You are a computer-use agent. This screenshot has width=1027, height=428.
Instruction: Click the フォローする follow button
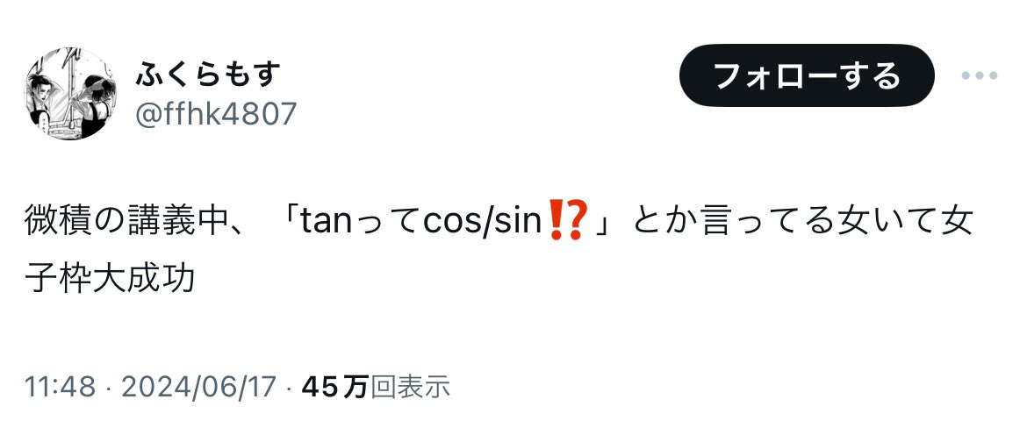807,76
